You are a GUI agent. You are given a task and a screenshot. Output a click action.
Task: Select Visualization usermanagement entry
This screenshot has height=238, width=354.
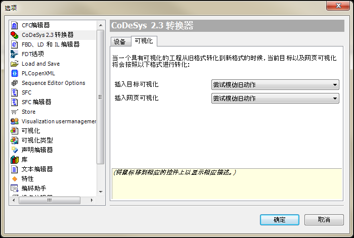[59, 121]
